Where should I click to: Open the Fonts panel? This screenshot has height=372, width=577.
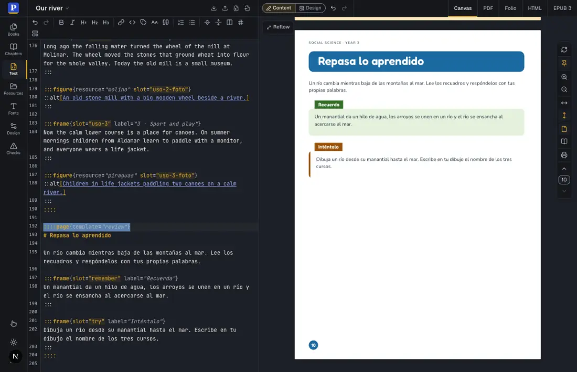[13, 109]
